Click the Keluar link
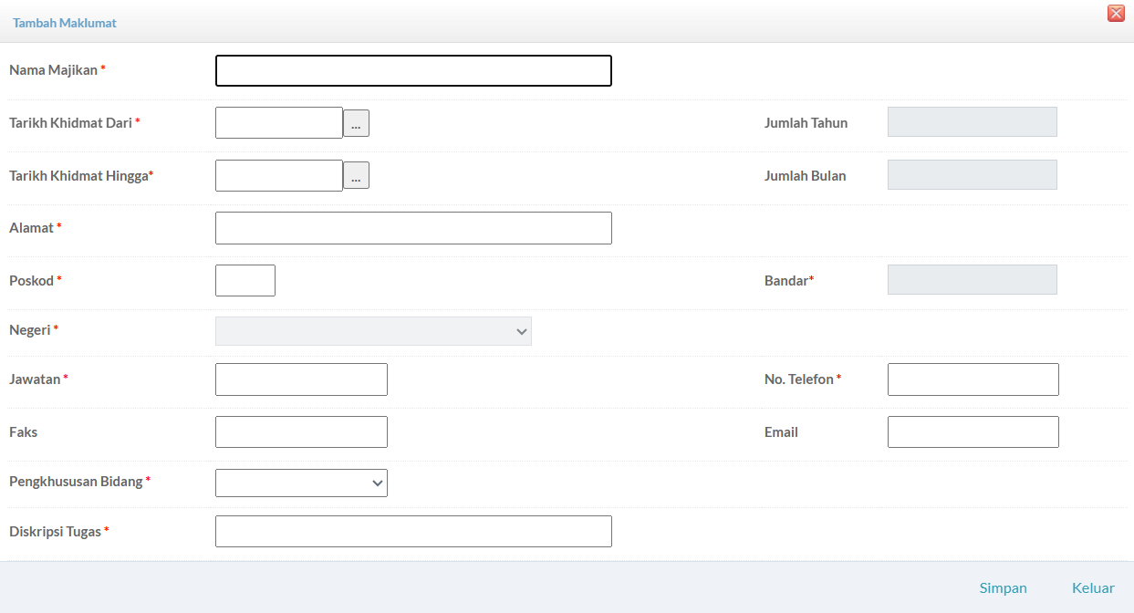Image resolution: width=1134 pixels, height=613 pixels. 1093,588
